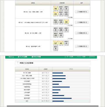Select the gray score badge showing 32

[x=56, y=34]
